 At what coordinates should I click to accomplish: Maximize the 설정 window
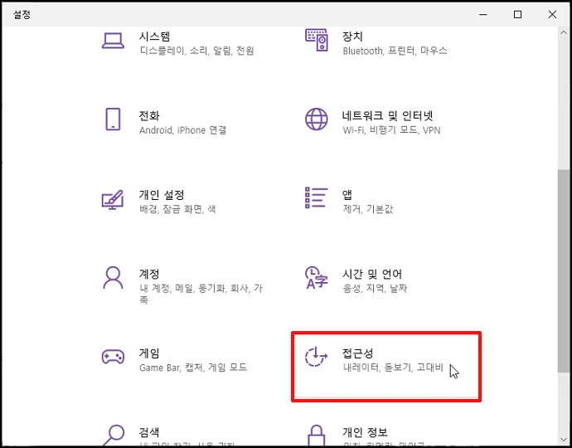coord(517,14)
